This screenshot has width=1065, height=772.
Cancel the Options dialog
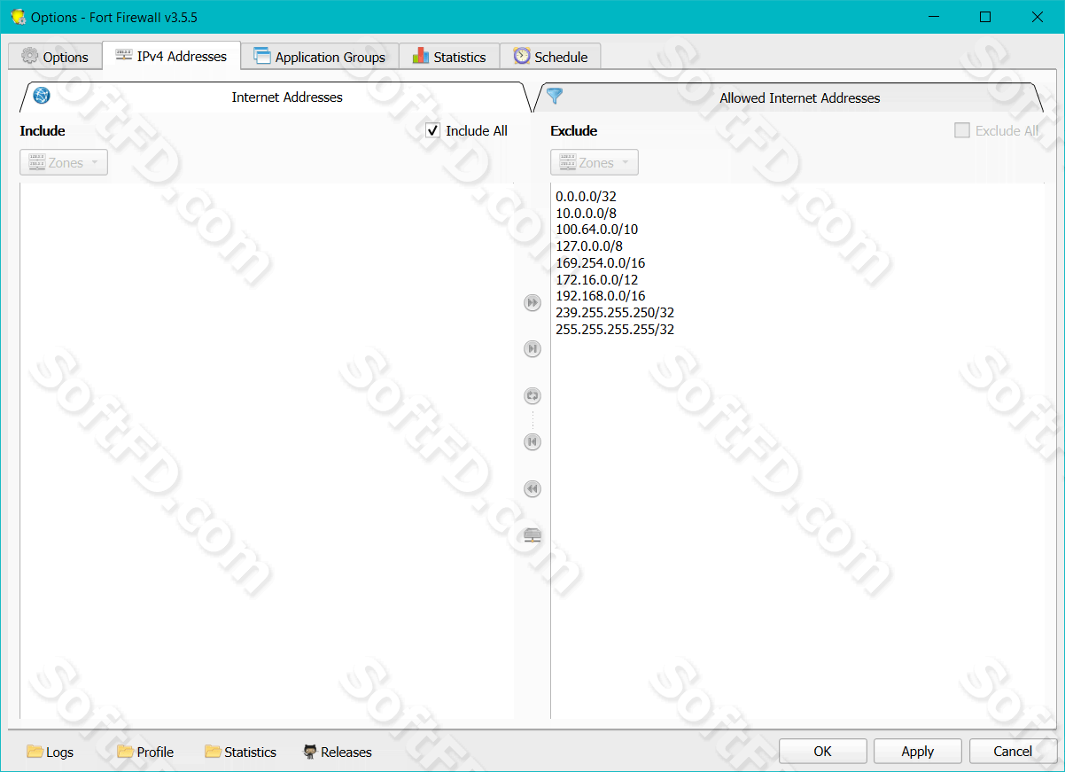[x=1013, y=751]
